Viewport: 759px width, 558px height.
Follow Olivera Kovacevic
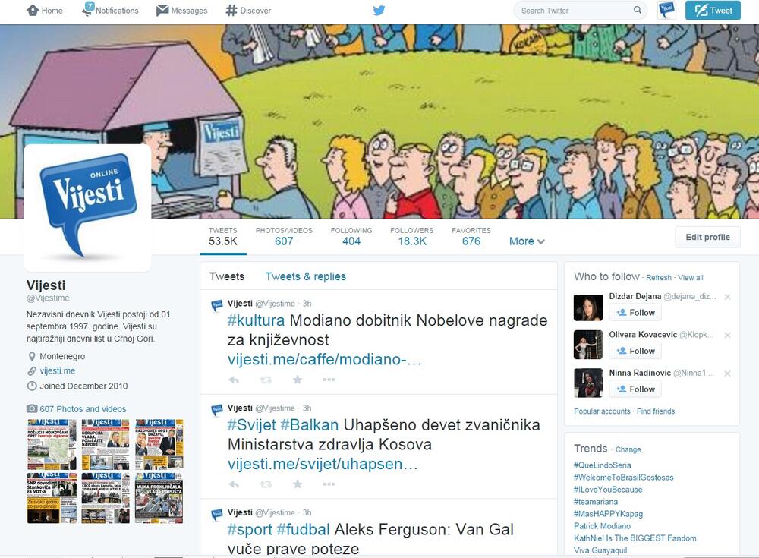[635, 351]
